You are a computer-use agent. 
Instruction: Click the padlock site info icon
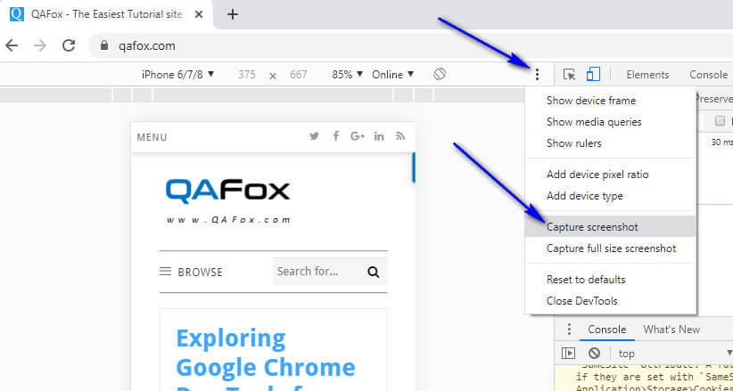104,45
